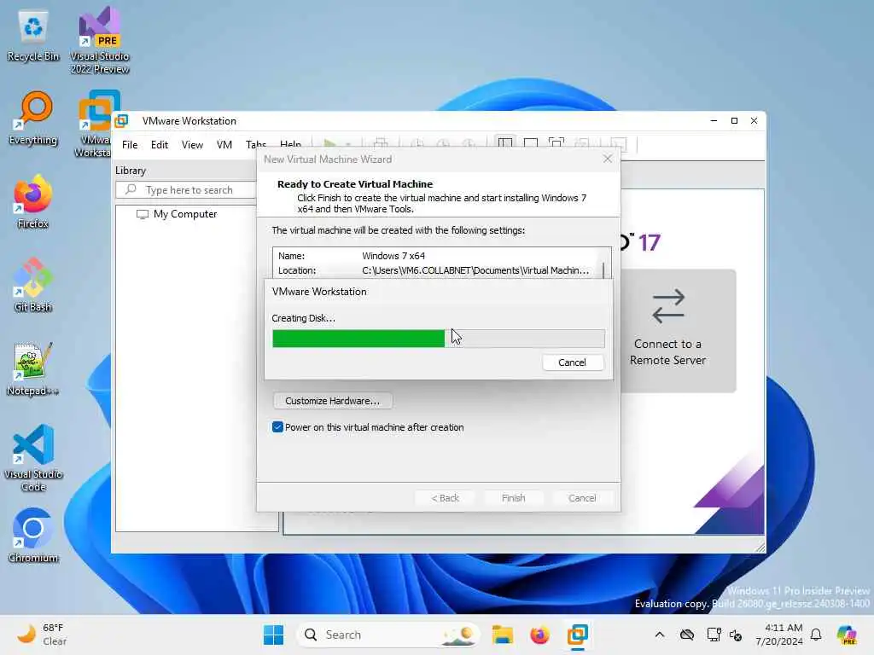Click the magnifier icon in Library search

pyautogui.click(x=131, y=189)
